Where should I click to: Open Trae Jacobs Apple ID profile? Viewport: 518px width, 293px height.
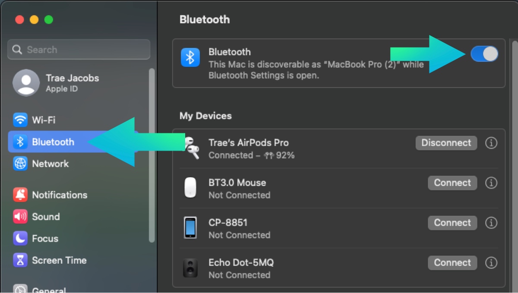56,83
